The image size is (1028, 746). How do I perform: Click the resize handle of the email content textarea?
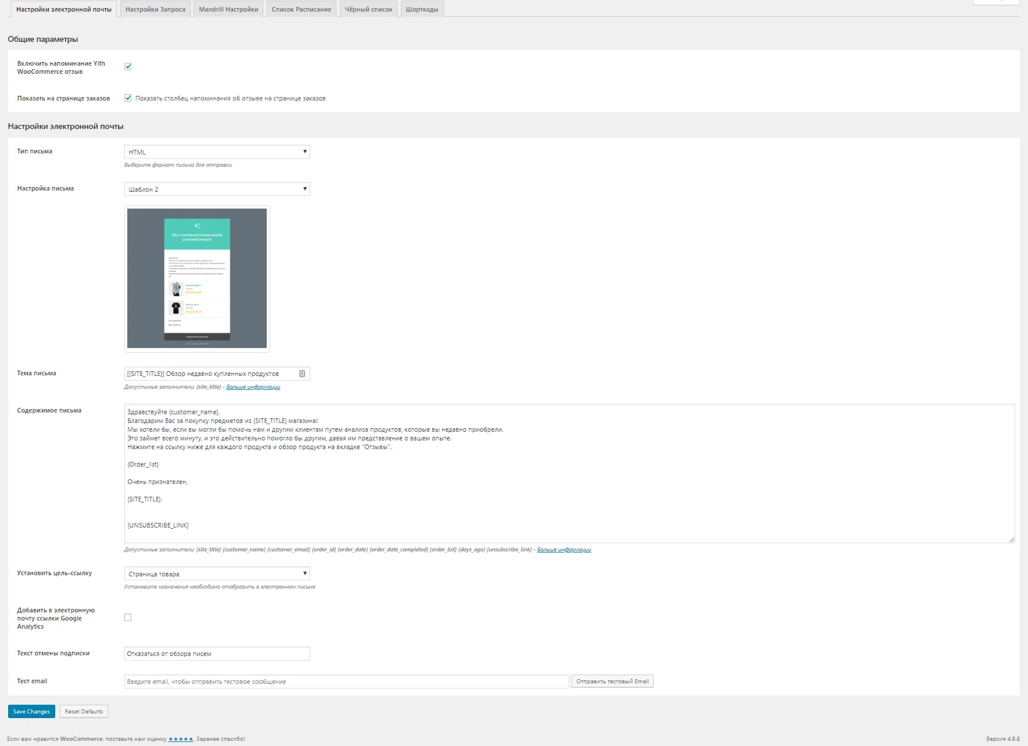1012,540
